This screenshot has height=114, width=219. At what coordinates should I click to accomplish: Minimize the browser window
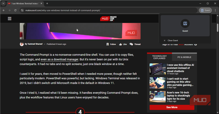[200, 3]
